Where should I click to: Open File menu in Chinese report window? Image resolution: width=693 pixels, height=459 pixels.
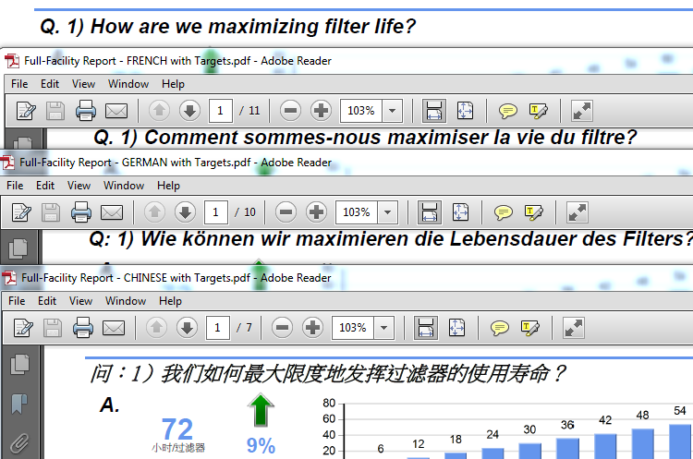point(17,301)
